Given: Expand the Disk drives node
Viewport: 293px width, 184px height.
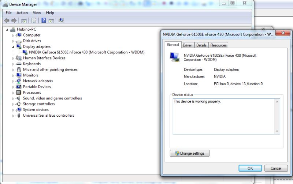Looking at the screenshot, I should tap(13, 41).
